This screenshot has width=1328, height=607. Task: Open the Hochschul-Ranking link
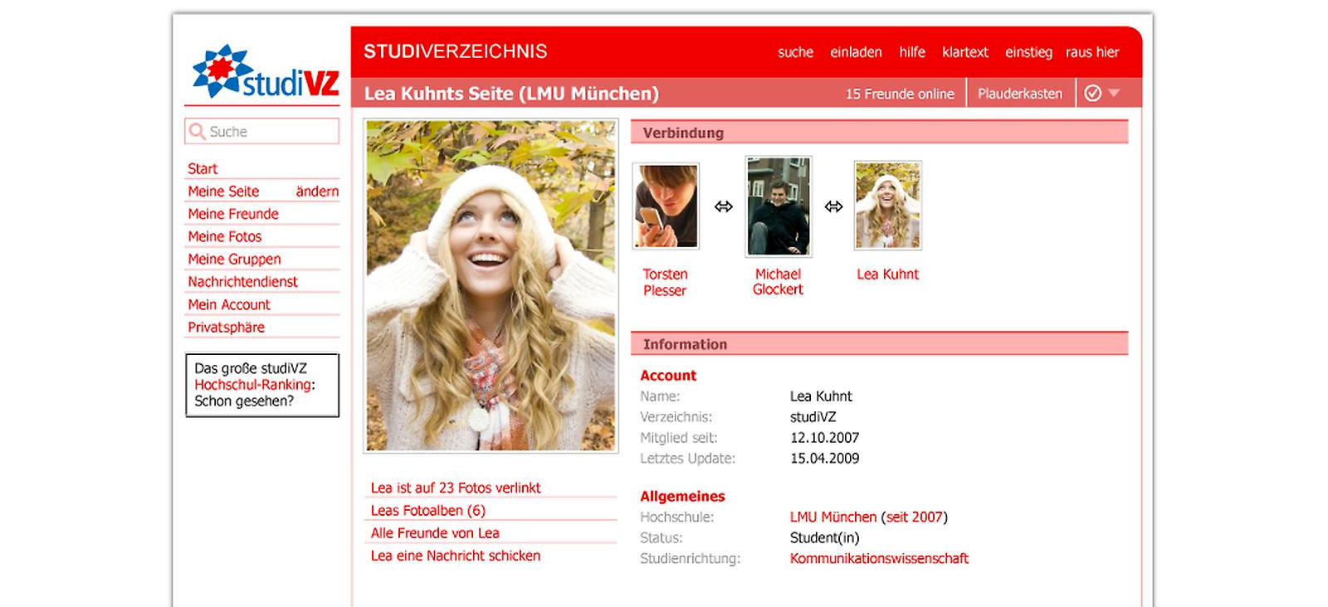(252, 385)
